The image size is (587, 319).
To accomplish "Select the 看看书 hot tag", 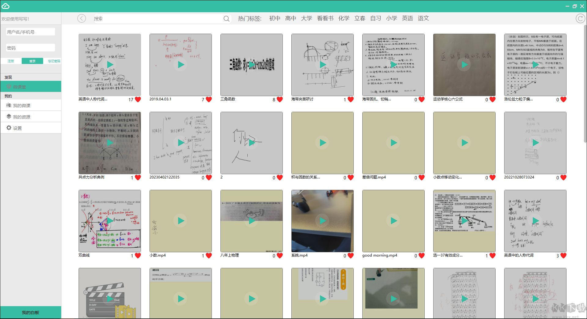I will pyautogui.click(x=325, y=18).
